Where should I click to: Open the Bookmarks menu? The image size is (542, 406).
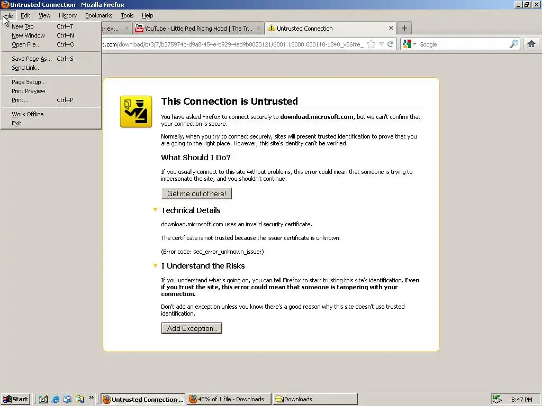point(99,15)
